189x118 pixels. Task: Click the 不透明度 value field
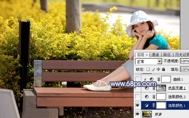pos(184,61)
